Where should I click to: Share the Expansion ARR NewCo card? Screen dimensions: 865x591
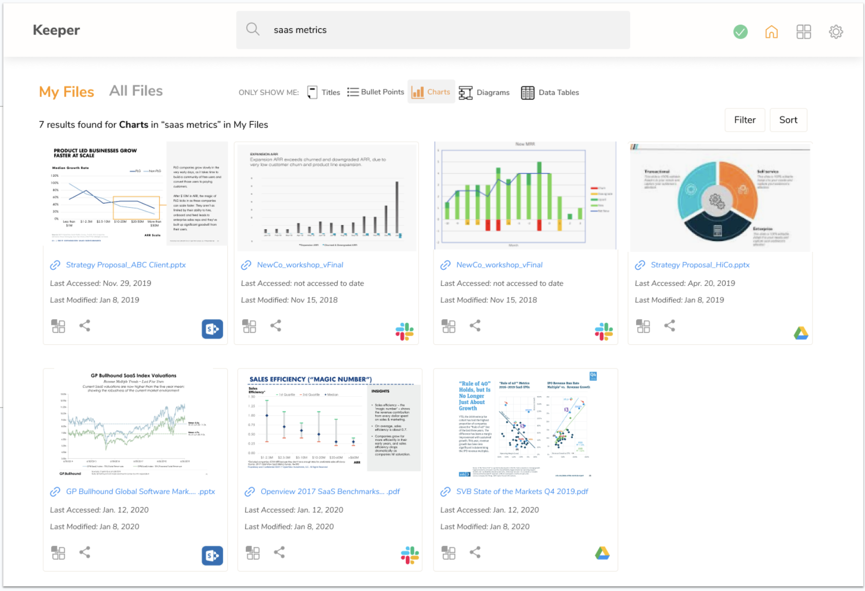(x=276, y=325)
